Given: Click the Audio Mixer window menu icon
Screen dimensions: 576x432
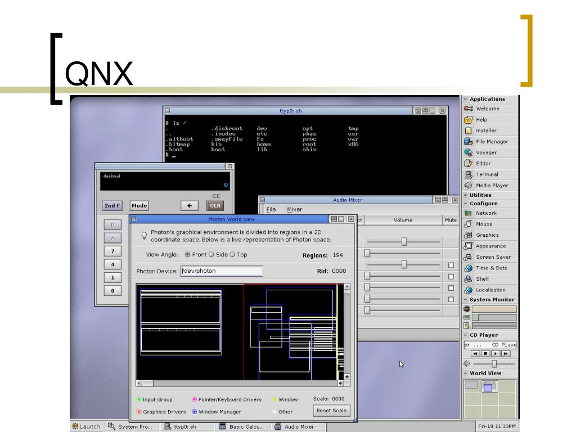Looking at the screenshot, I should pos(262,200).
